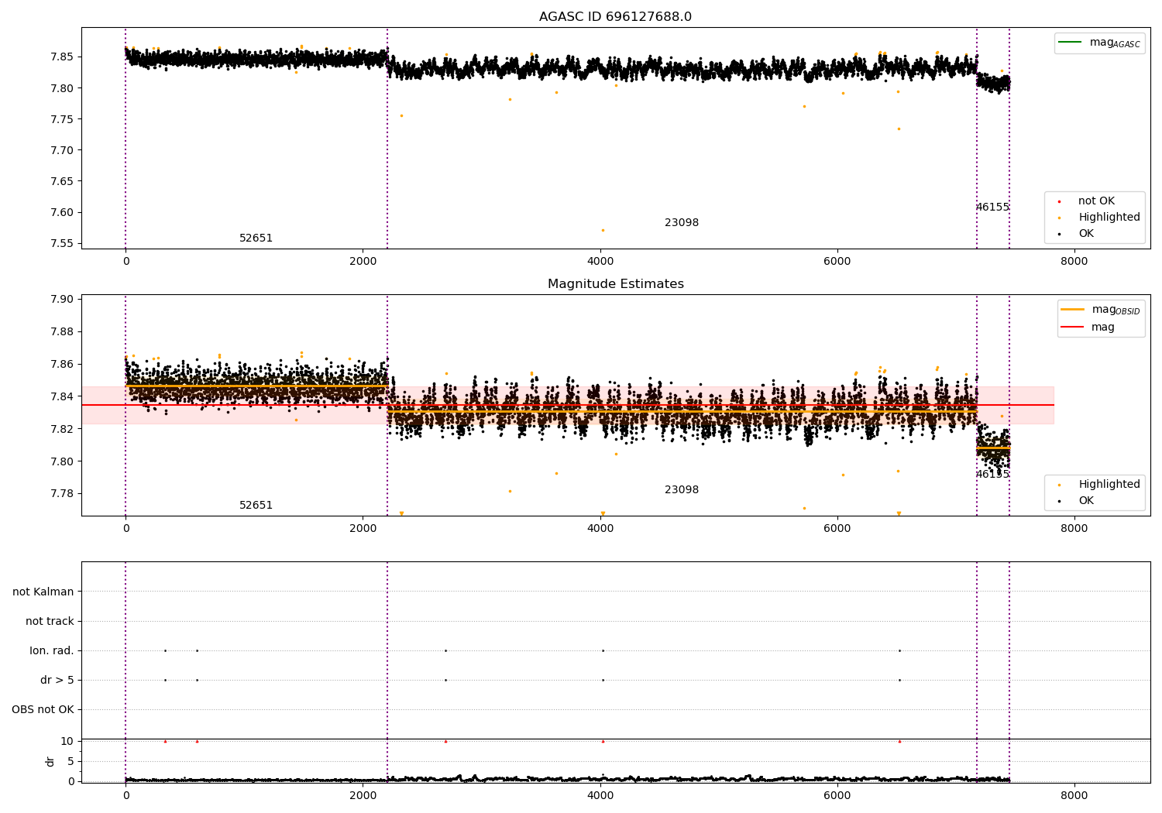
Task: Click the 'not Kalman' axis label
Action: pos(43,592)
